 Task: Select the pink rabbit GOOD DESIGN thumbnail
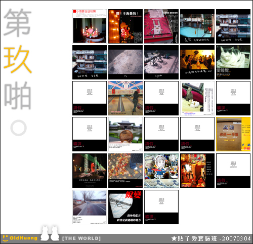point(161,26)
